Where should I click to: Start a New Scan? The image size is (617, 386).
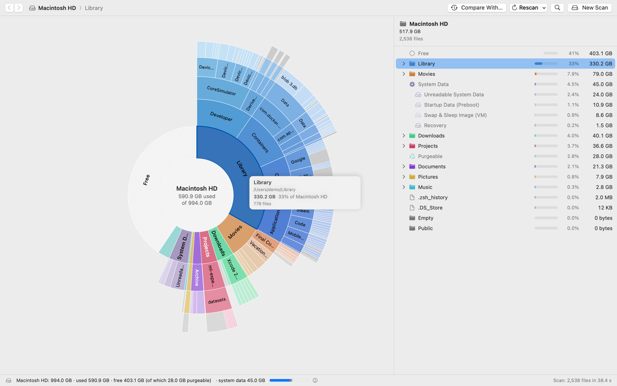point(589,8)
